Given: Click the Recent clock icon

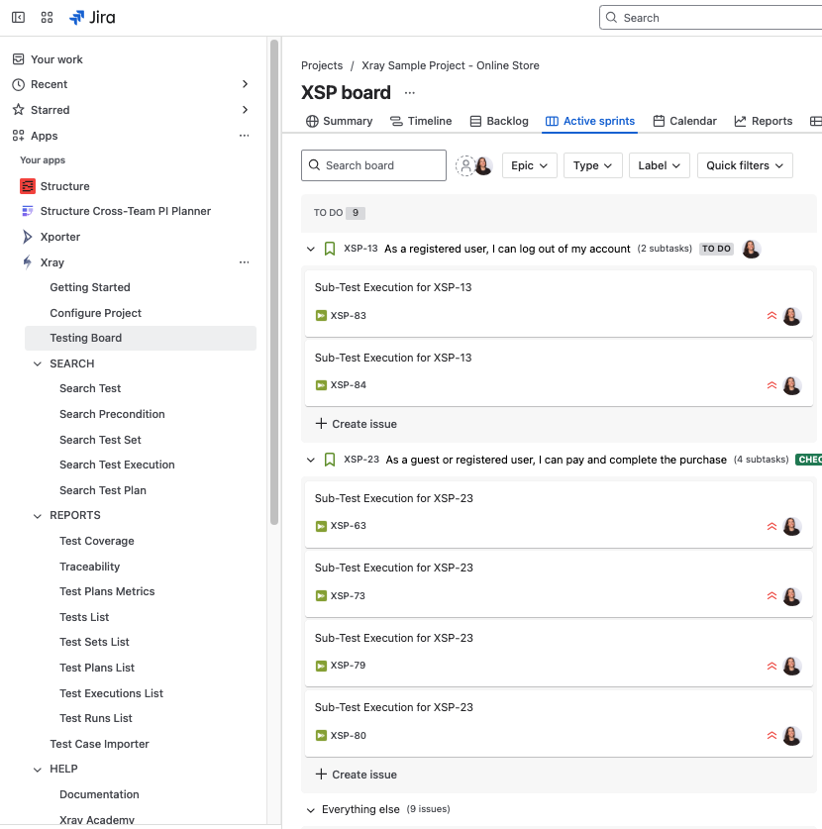Looking at the screenshot, I should [x=19, y=84].
